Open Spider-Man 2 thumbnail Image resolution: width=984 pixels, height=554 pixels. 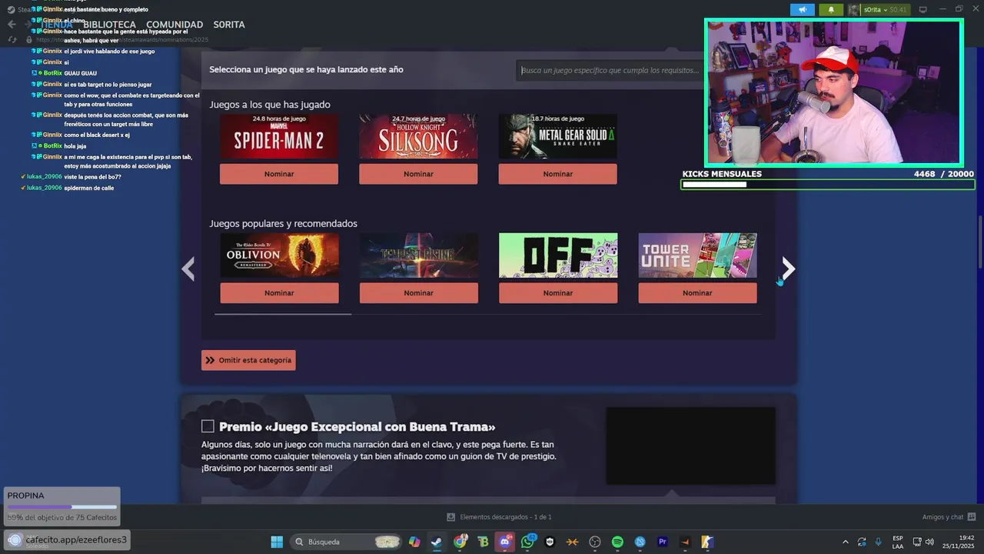(x=279, y=136)
